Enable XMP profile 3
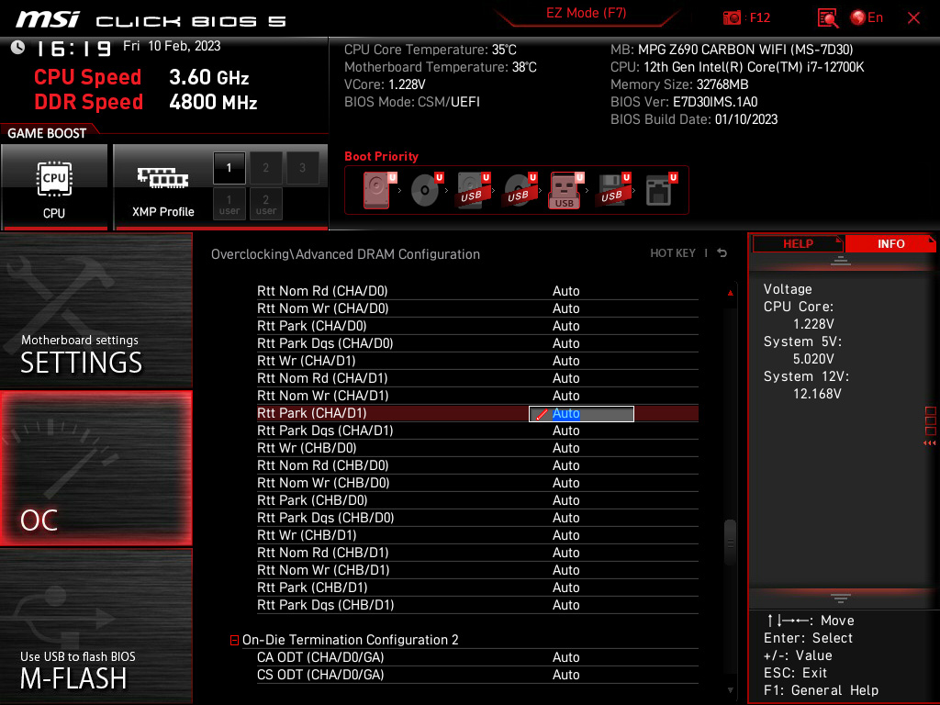 [302, 168]
